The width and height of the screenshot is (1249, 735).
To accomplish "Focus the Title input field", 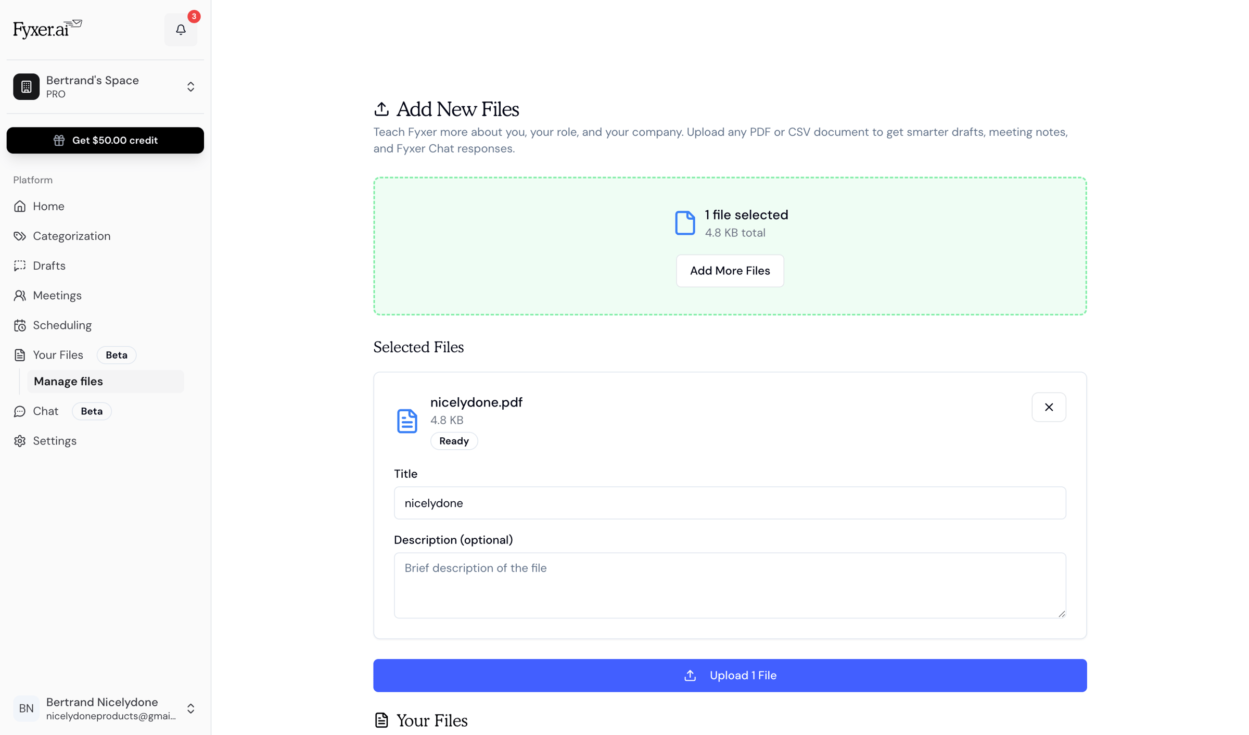I will (730, 503).
